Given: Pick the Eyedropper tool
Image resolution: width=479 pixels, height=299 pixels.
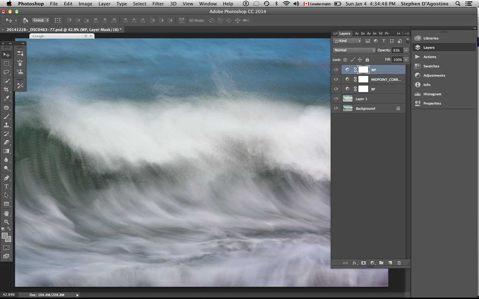Looking at the screenshot, I should (x=6, y=99).
